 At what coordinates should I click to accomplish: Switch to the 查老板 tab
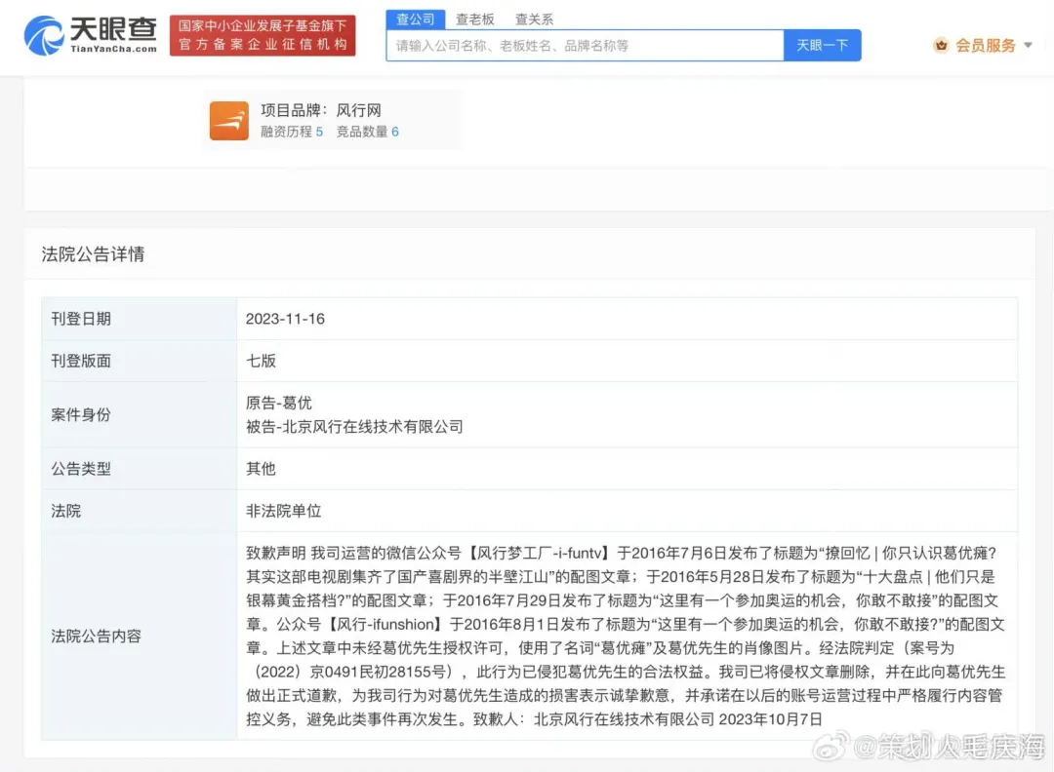click(474, 19)
